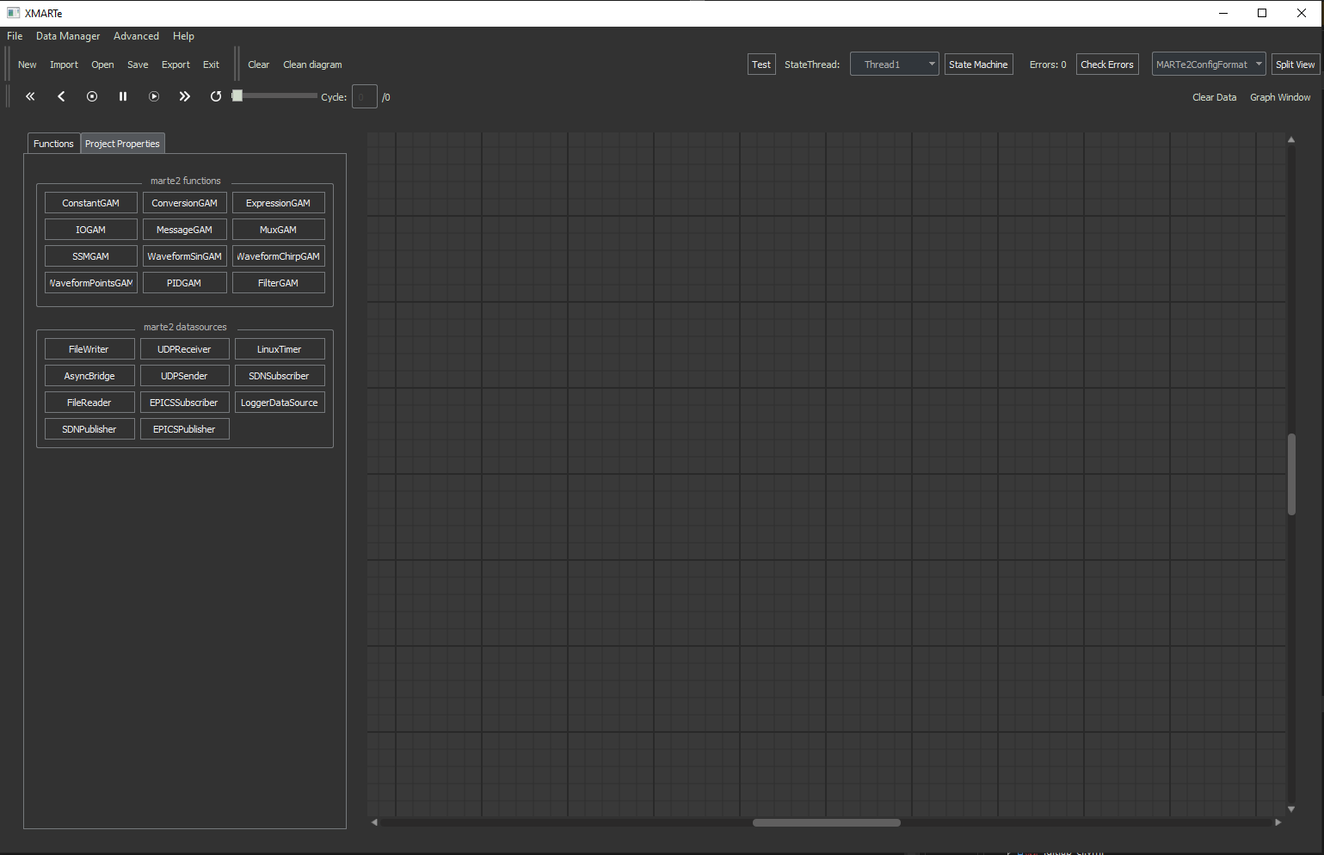Click the Cycle number input field

(x=364, y=97)
